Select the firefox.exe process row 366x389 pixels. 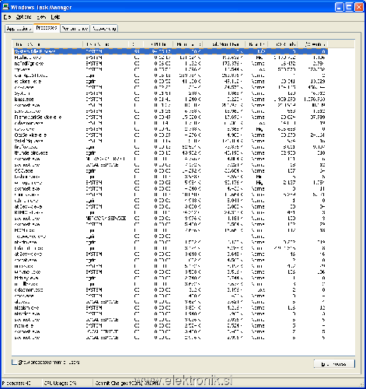point(170,147)
